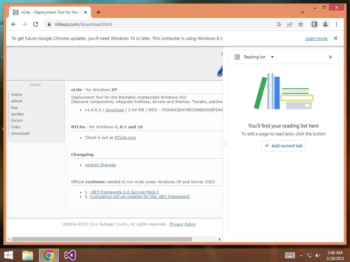This screenshot has width=350, height=262.
Task: Open Learn more about Chrome updates
Action: (316, 38)
